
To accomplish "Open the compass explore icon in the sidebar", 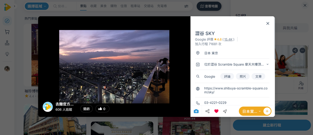I will coord(7,21).
